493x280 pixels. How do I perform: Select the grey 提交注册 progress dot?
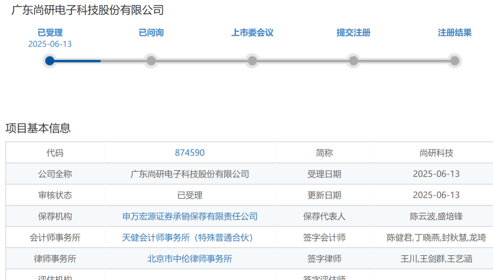coord(354,61)
